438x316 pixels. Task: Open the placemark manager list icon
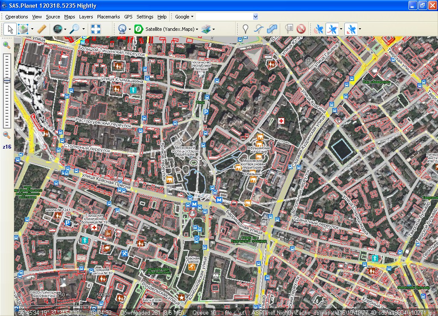tap(289, 29)
